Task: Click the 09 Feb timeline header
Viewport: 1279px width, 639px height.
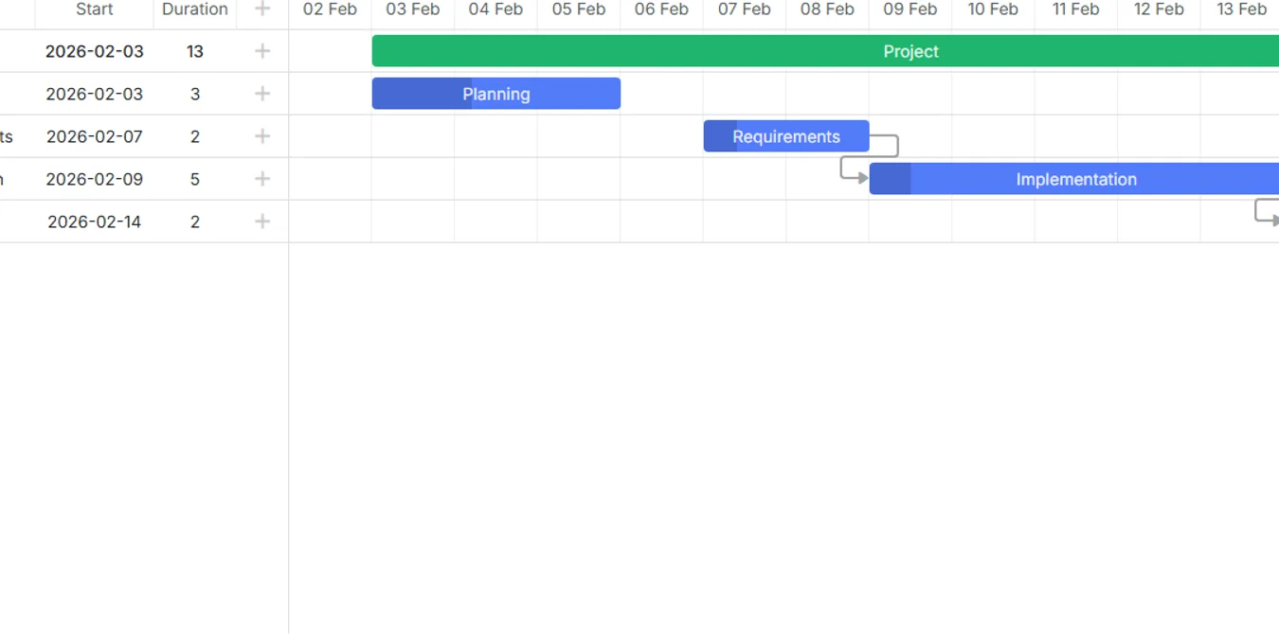Action: point(910,9)
